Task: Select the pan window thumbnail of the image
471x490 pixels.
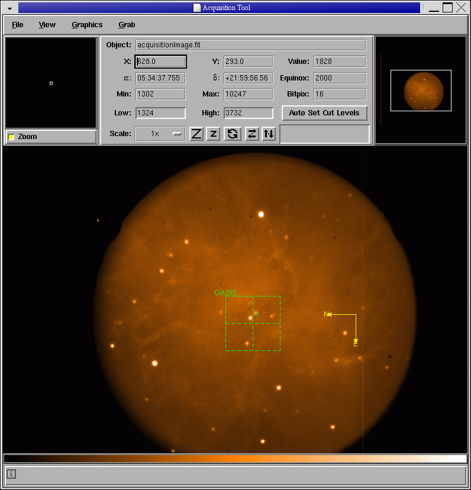Action: [421, 90]
